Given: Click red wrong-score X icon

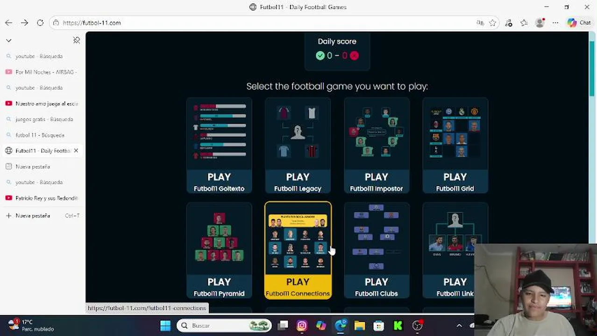Looking at the screenshot, I should pos(354,56).
